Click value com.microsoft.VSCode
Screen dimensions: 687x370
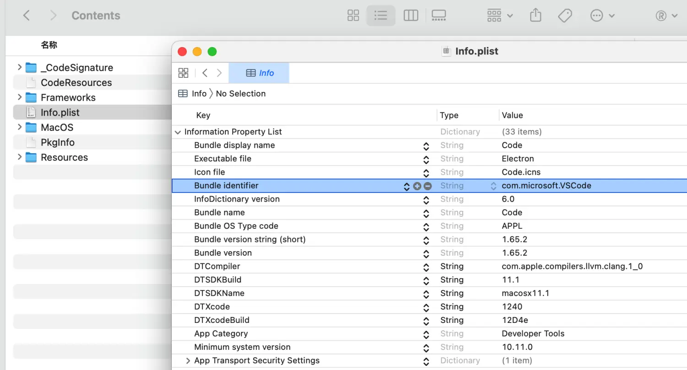click(546, 186)
